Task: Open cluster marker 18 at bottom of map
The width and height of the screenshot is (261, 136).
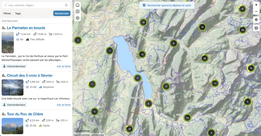Action: 129,129
